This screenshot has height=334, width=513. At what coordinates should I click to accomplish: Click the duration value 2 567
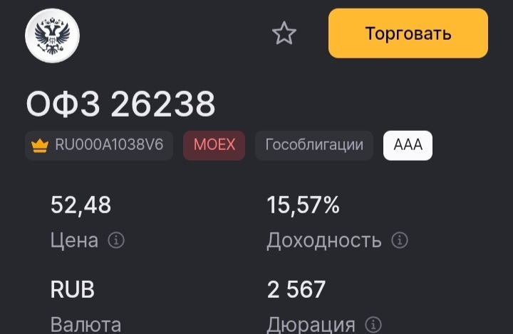click(296, 290)
